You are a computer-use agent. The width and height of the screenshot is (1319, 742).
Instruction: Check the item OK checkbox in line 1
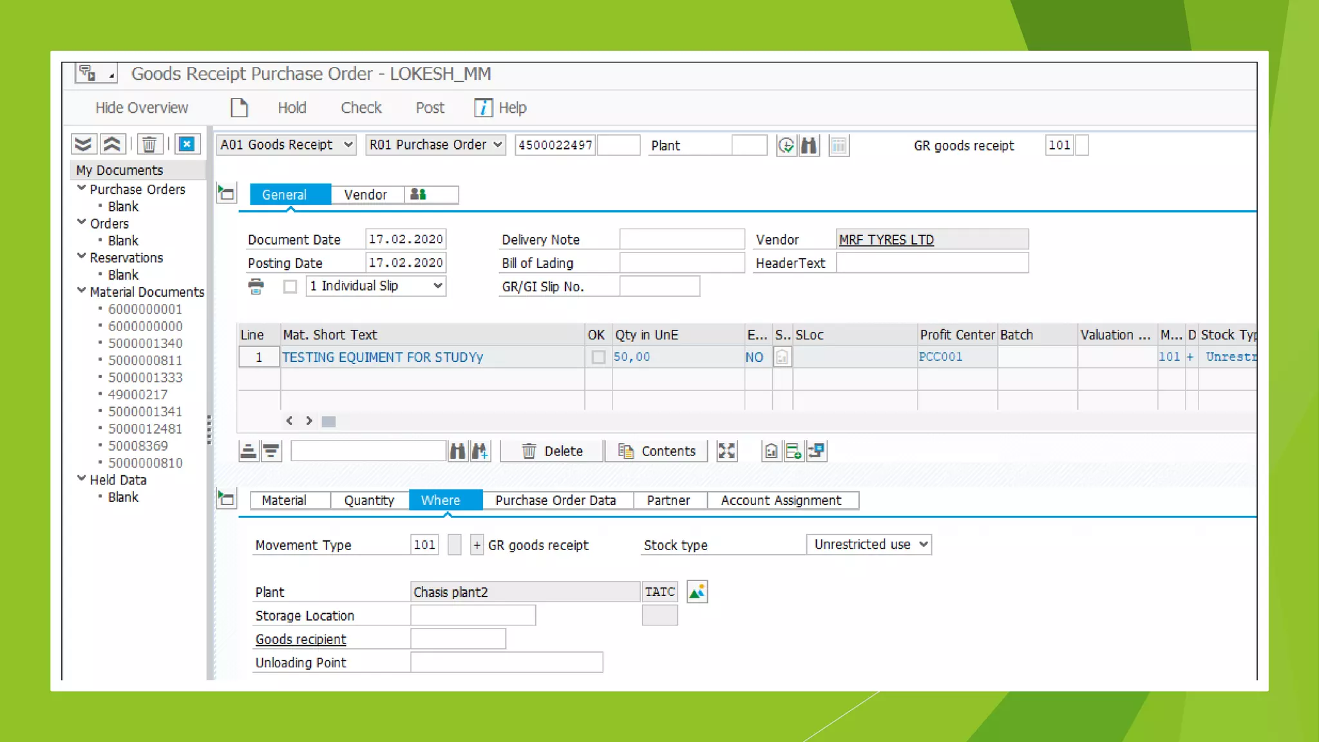598,357
